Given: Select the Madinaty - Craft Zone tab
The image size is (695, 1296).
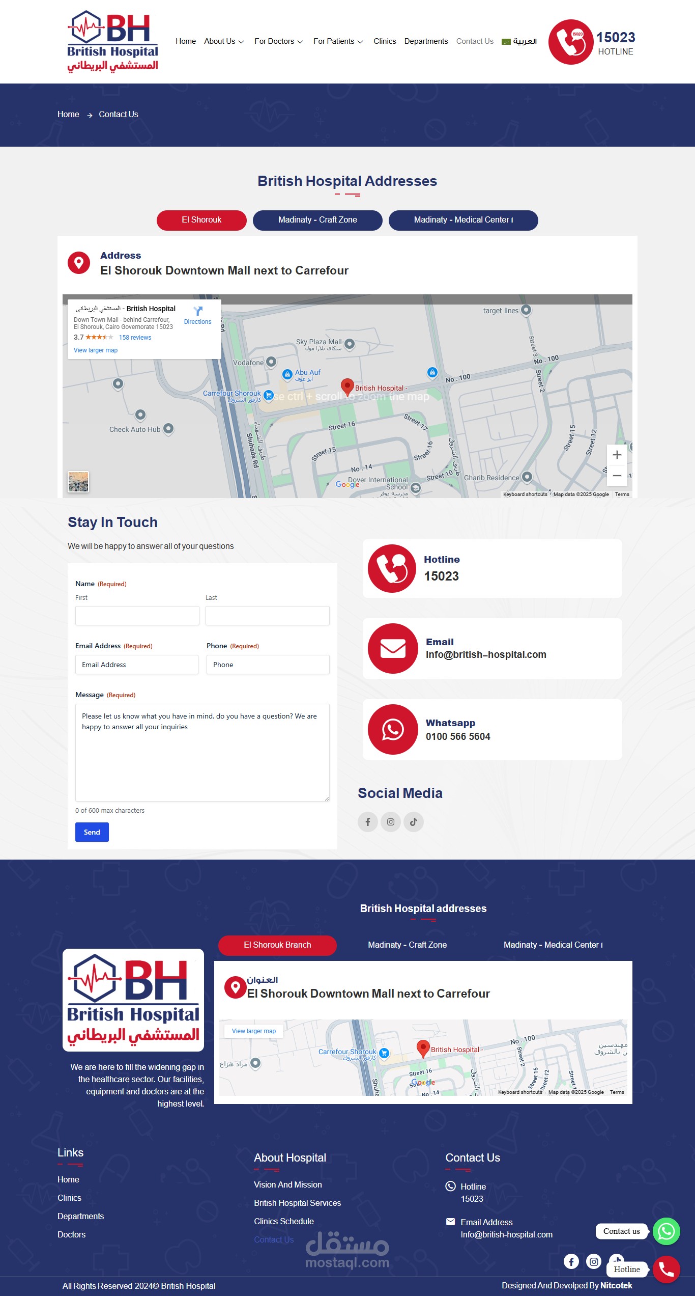Looking at the screenshot, I should (317, 220).
